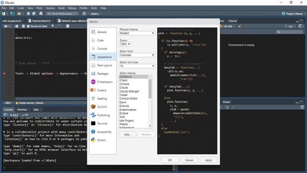Open the Zoom percentage dropdown
Viewport: 307px width, 173px height.
click(125, 44)
